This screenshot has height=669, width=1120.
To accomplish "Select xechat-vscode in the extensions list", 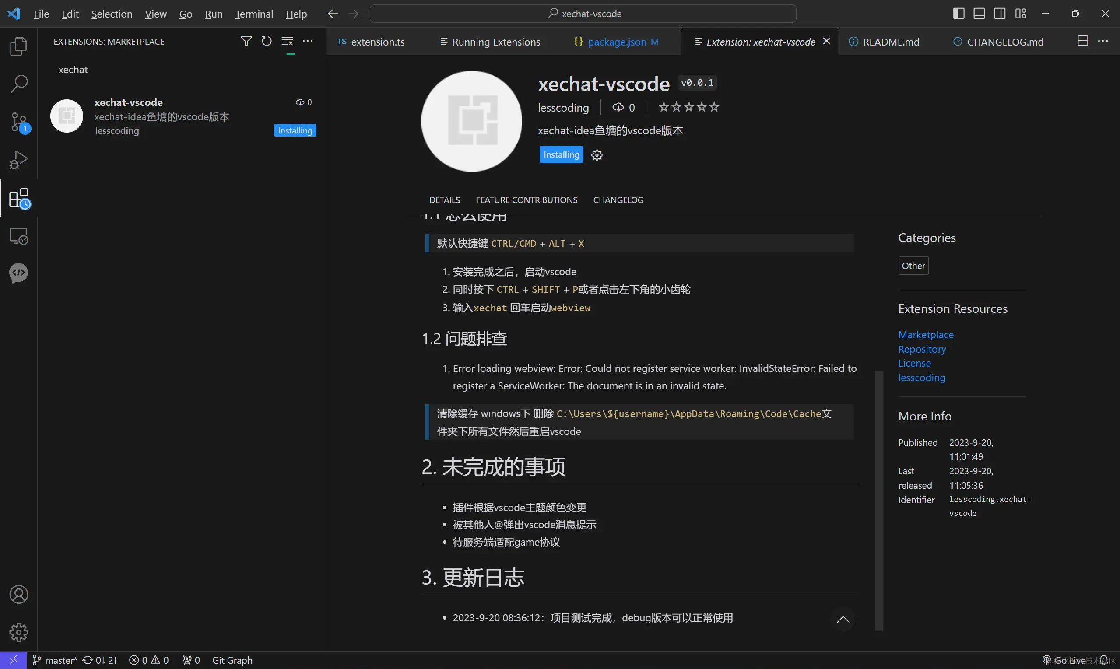I will pyautogui.click(x=182, y=116).
